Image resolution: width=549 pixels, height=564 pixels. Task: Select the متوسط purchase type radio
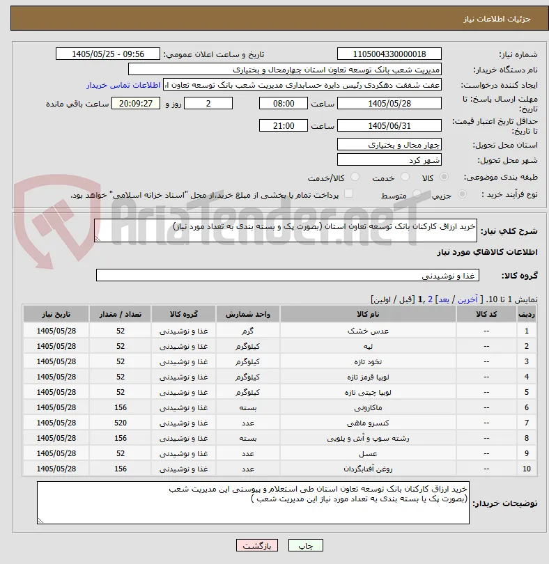click(417, 194)
